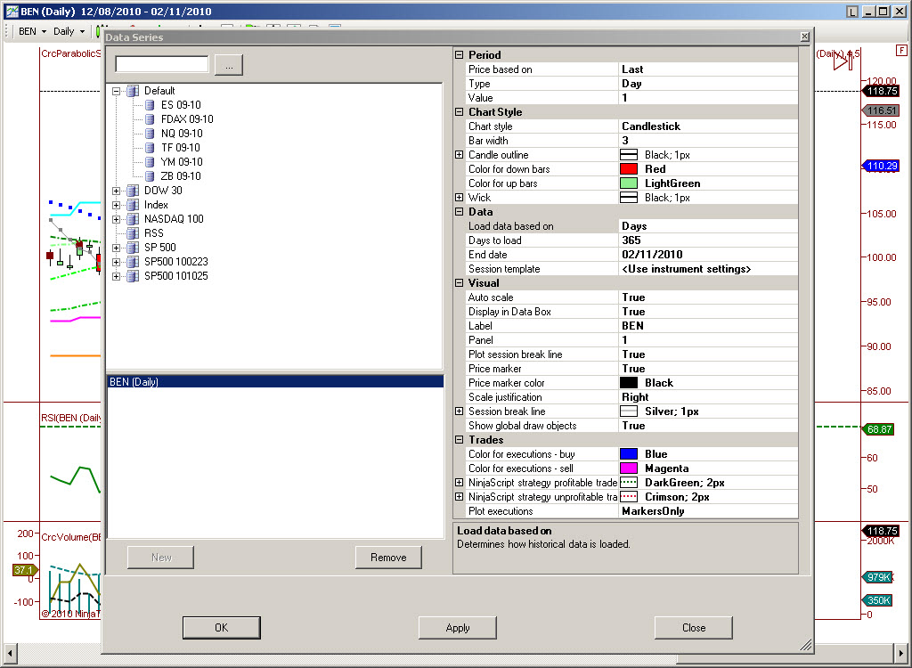Click the chart scroll left arrow
Viewport: 912px width, 668px height.
coord(10,652)
